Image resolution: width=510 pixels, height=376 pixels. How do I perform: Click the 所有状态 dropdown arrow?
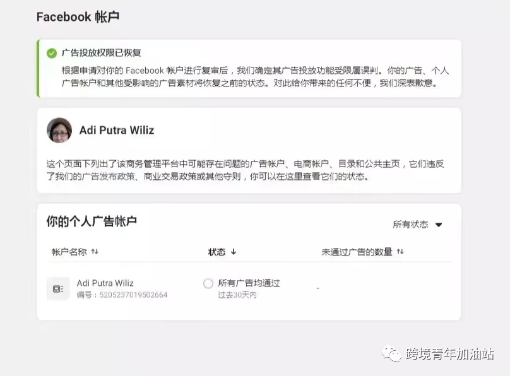point(439,225)
